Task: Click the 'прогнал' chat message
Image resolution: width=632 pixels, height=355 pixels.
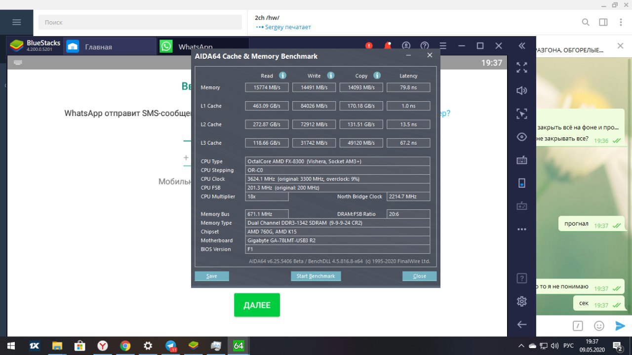Action: (592, 225)
